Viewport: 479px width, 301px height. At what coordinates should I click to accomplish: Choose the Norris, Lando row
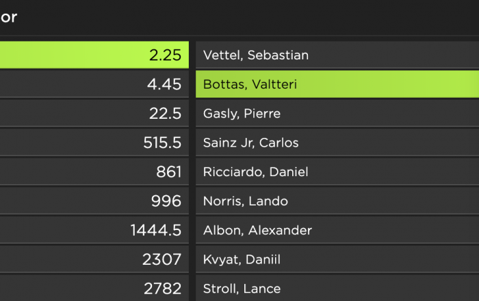pos(337,201)
